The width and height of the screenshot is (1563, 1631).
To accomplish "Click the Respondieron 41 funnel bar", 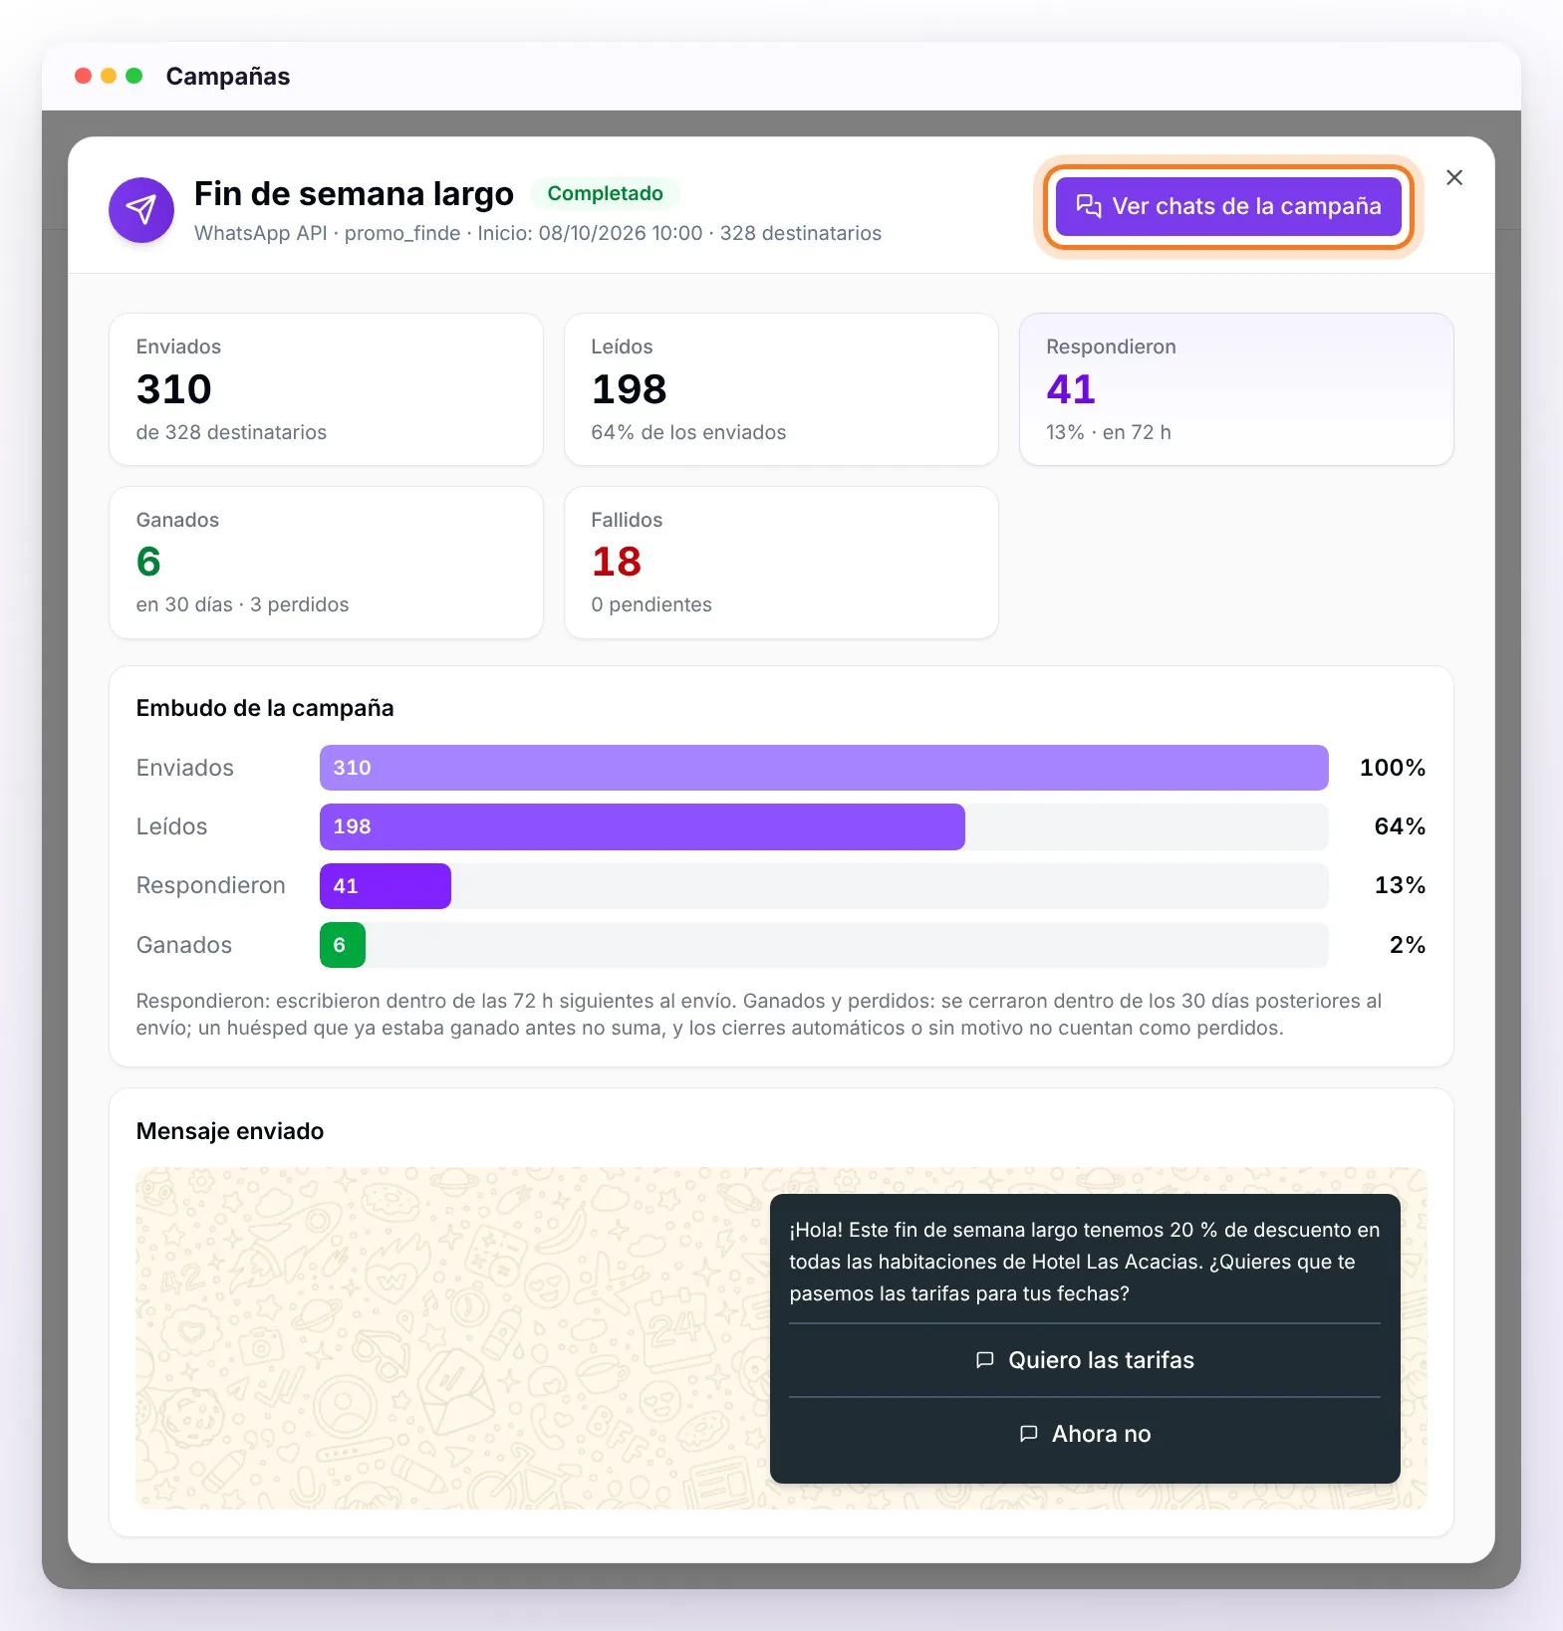I will click(x=385, y=886).
